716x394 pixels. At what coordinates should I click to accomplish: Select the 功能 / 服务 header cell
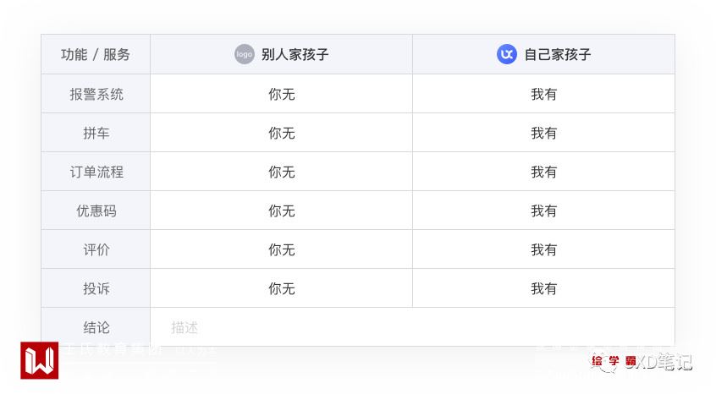click(x=96, y=55)
